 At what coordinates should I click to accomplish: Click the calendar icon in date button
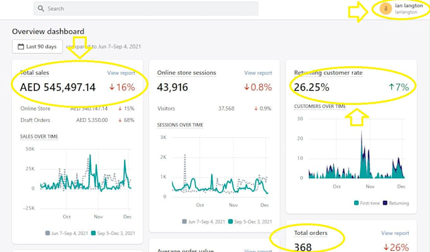(x=21, y=47)
